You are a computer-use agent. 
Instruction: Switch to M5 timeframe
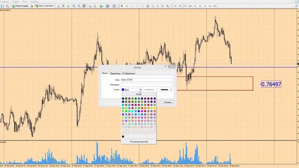coord(180,6)
